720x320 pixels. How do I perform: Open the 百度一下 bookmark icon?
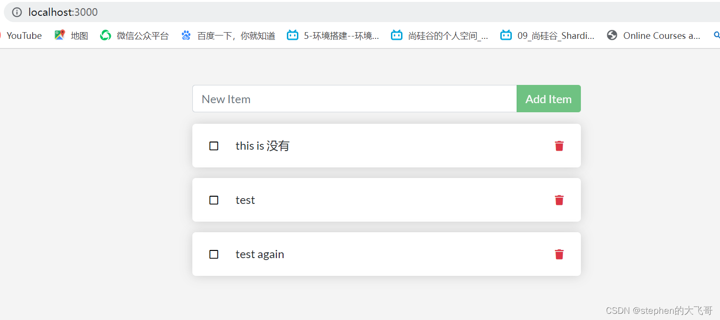pos(186,35)
